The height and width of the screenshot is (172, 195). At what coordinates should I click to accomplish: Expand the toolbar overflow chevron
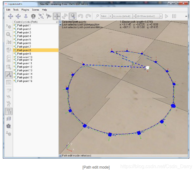tap(186, 16)
